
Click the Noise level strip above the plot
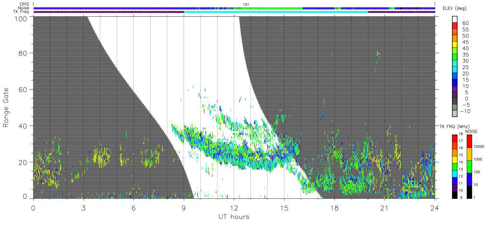coord(234,8)
